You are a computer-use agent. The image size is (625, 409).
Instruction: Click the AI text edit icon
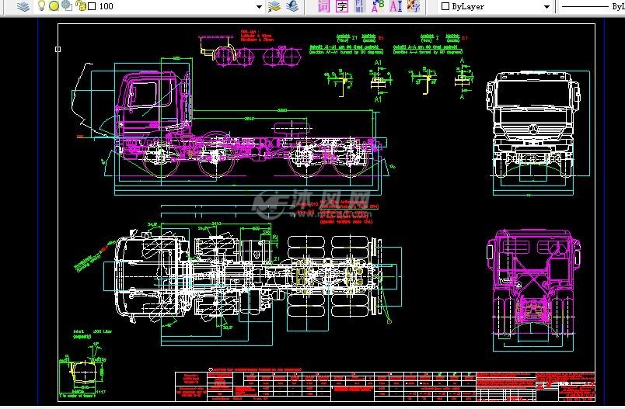(396, 6)
